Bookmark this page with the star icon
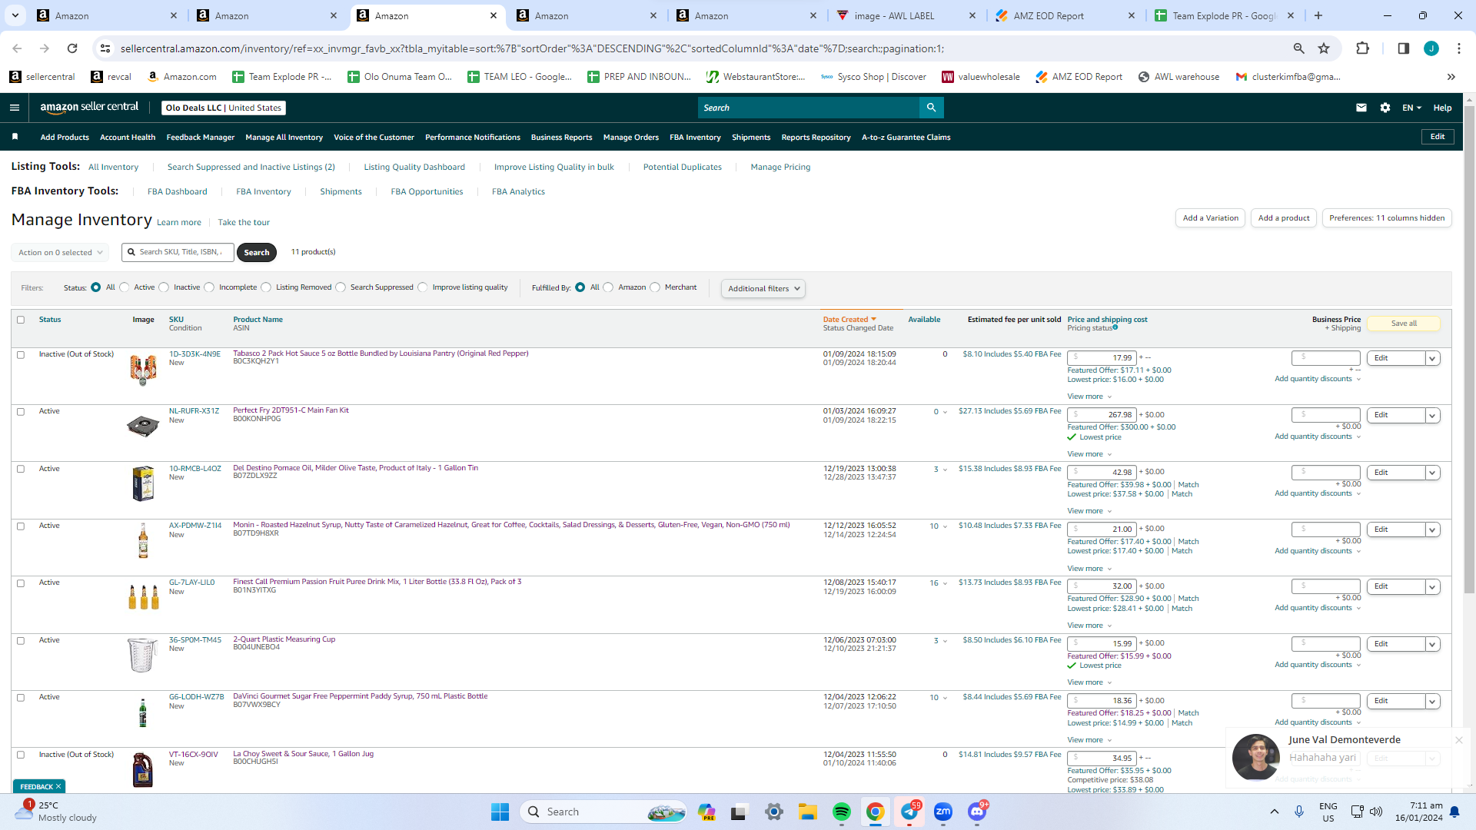Viewport: 1476px width, 830px height. [x=1324, y=48]
